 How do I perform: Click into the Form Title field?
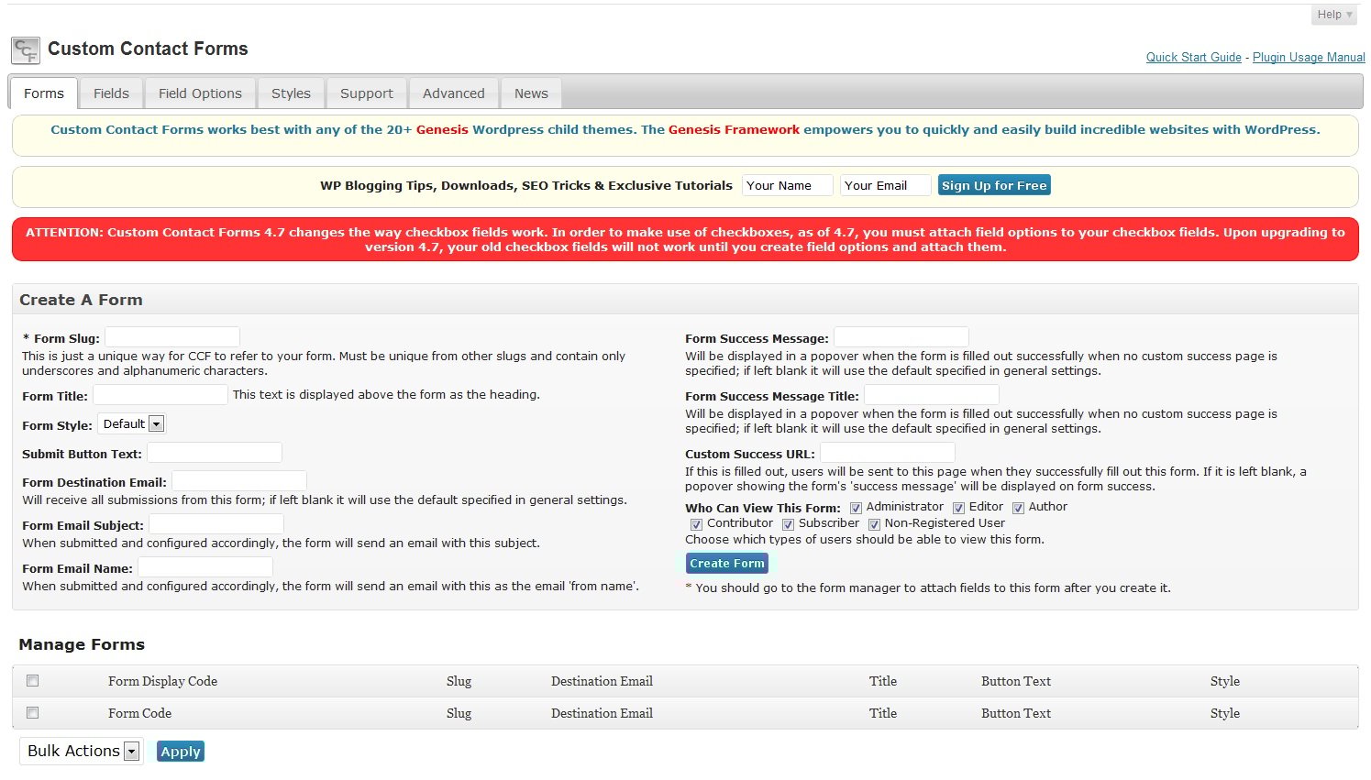160,394
